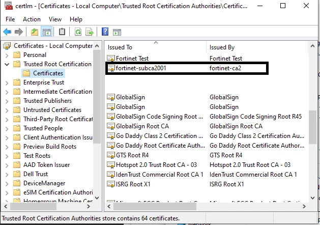This screenshot has width=320, height=225.
Task: Sort by the Issued To column header
Action: (x=156, y=47)
